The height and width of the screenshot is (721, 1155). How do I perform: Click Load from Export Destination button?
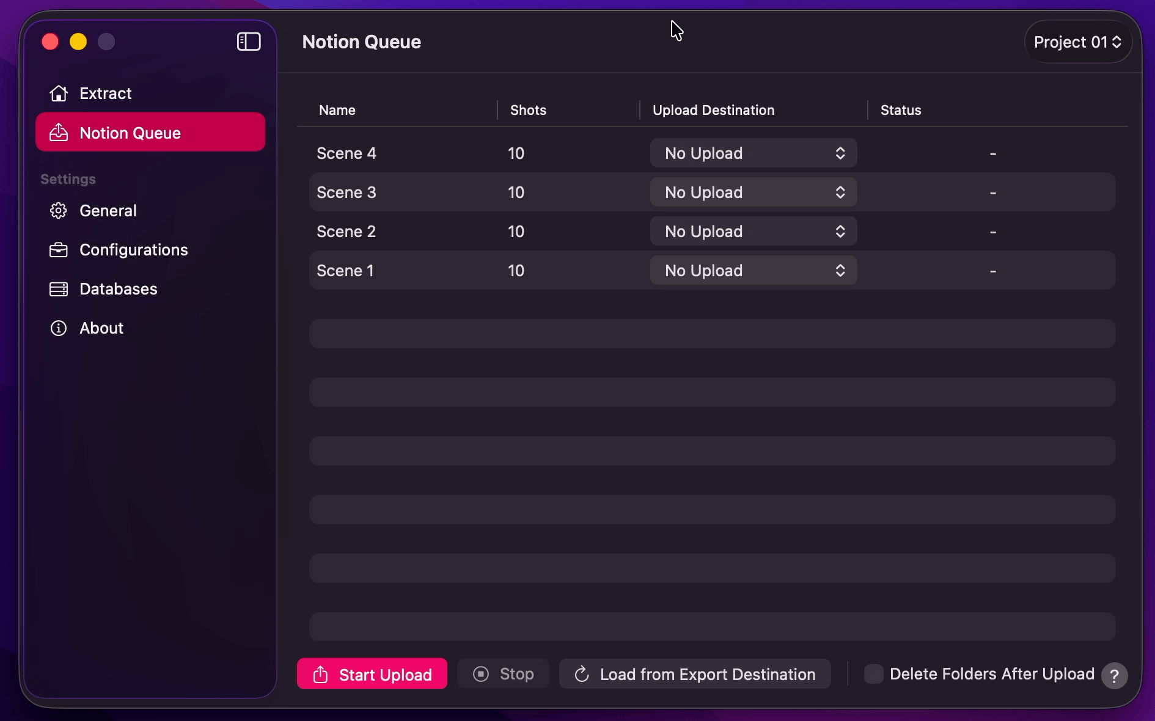tap(695, 674)
